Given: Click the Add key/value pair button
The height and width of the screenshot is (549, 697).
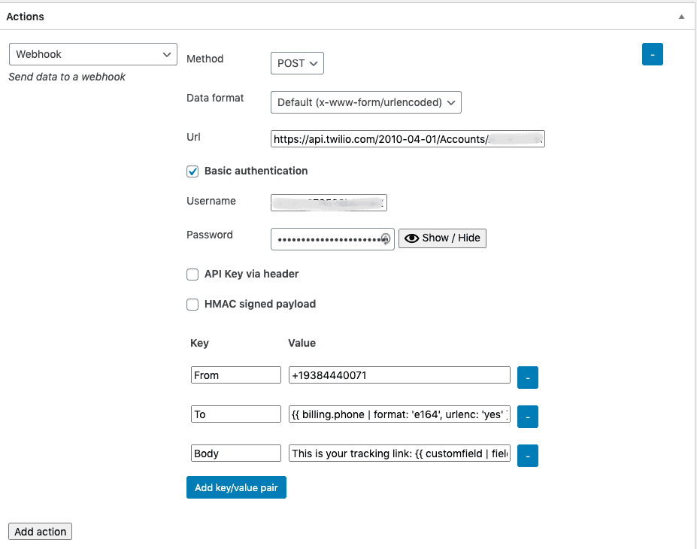Looking at the screenshot, I should (236, 488).
